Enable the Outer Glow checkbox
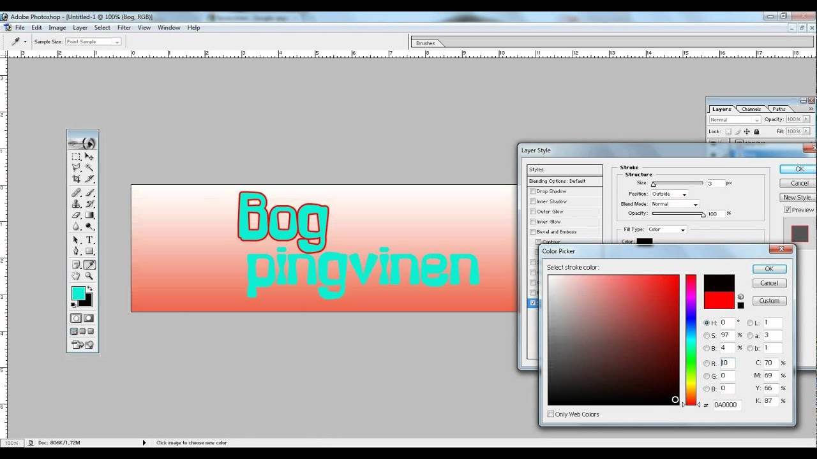This screenshot has height=459, width=817. point(533,212)
